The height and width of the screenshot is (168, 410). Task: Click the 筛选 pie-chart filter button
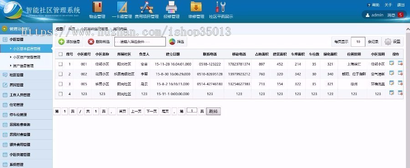(x=177, y=41)
